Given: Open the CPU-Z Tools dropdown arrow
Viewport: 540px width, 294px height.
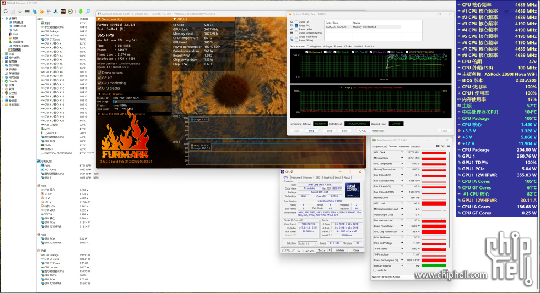Looking at the screenshot, I should click(330, 251).
